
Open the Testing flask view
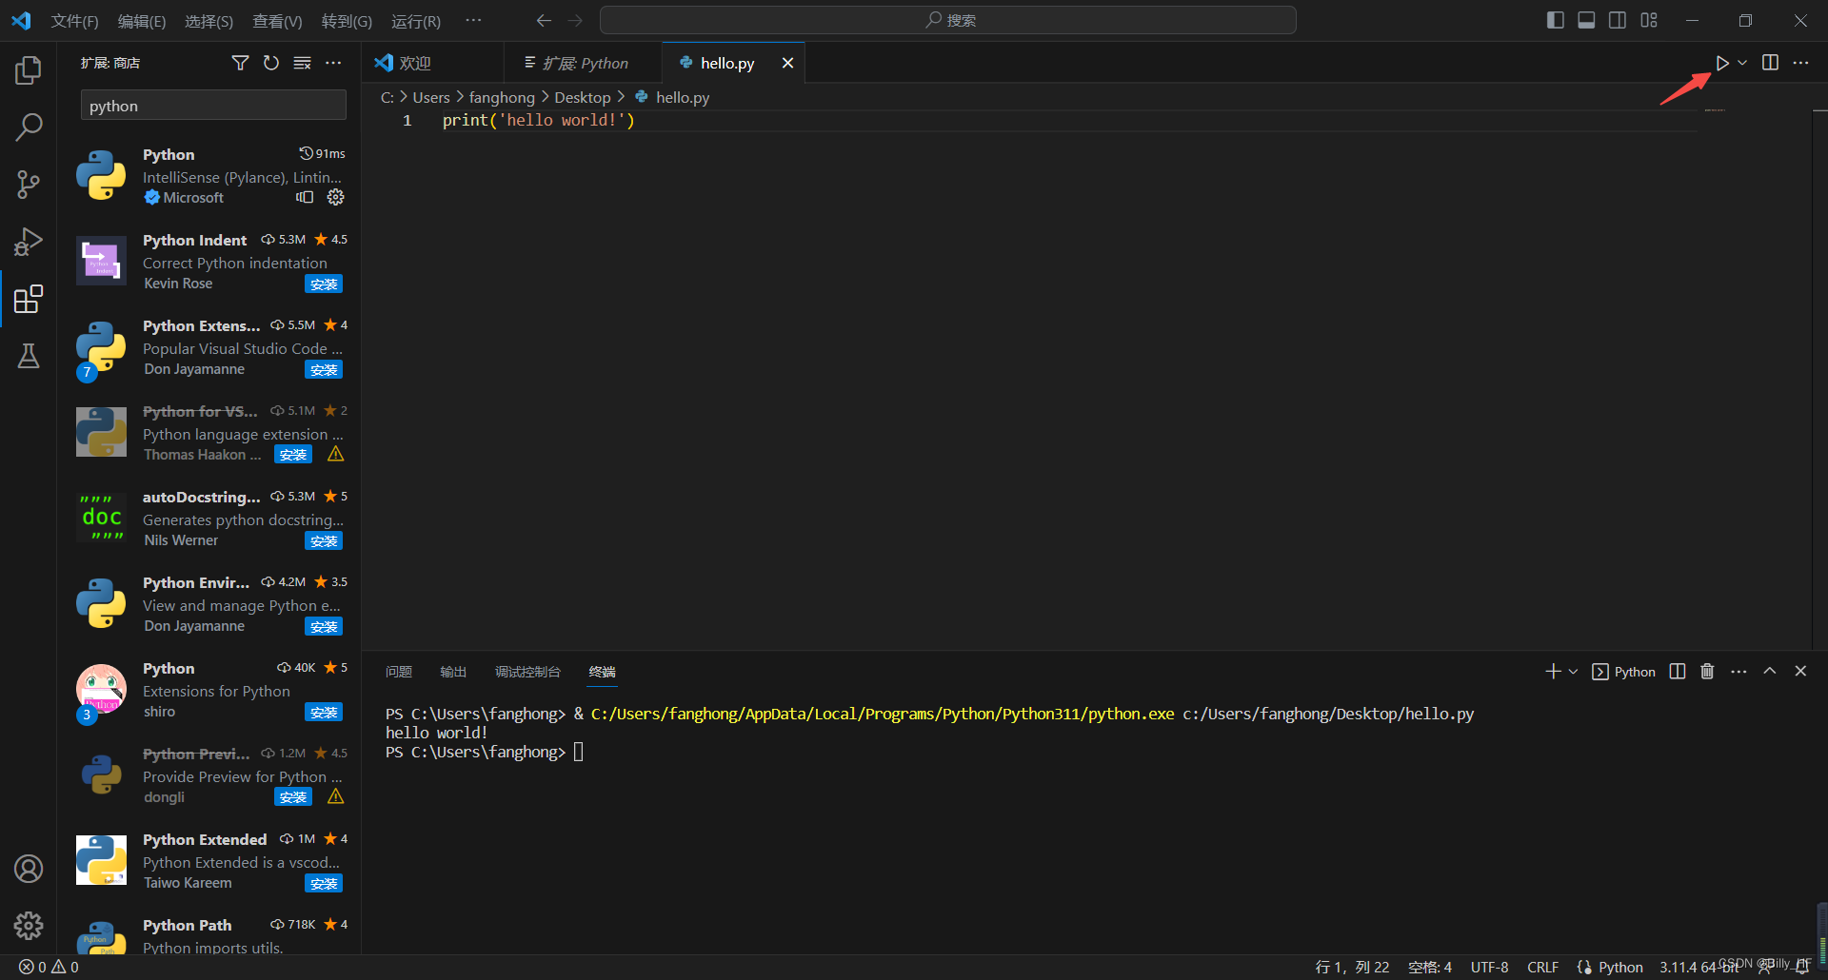[29, 356]
